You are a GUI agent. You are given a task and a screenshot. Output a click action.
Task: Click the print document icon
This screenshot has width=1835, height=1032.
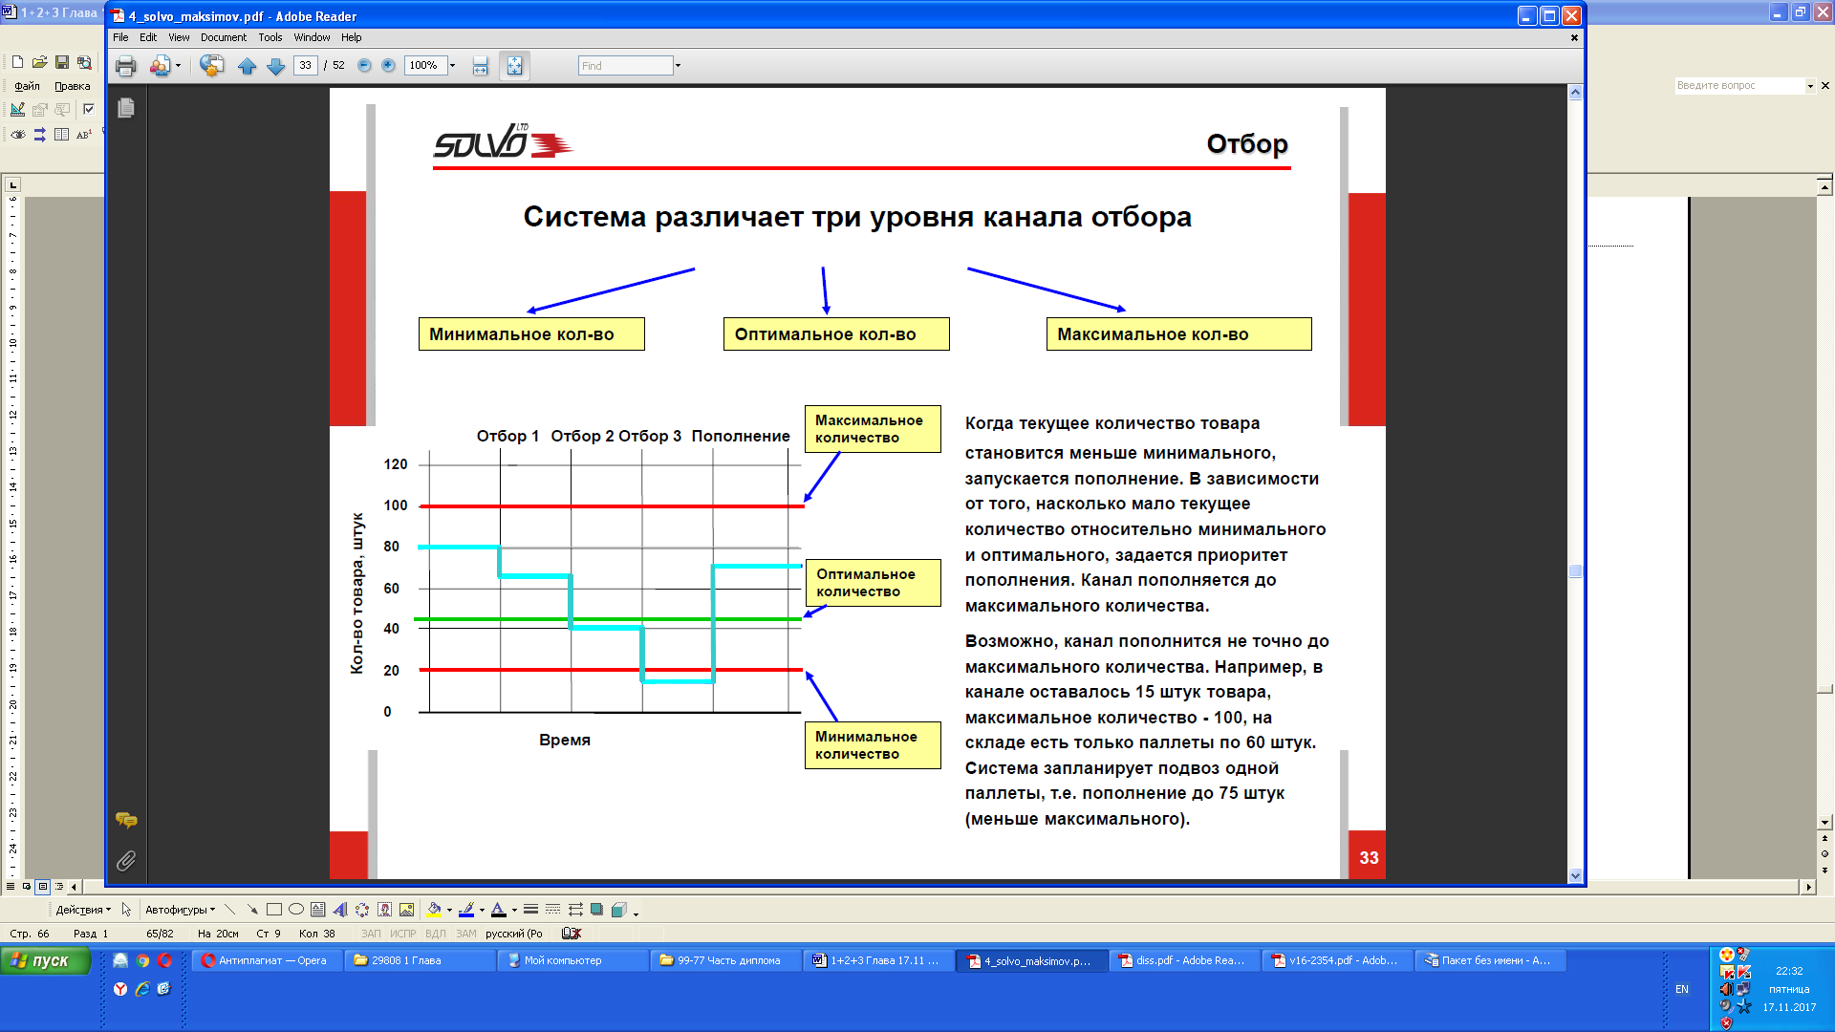(x=123, y=66)
